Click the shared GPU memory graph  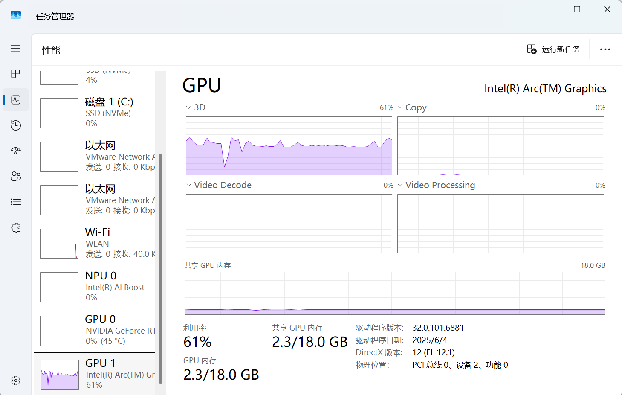(x=395, y=293)
